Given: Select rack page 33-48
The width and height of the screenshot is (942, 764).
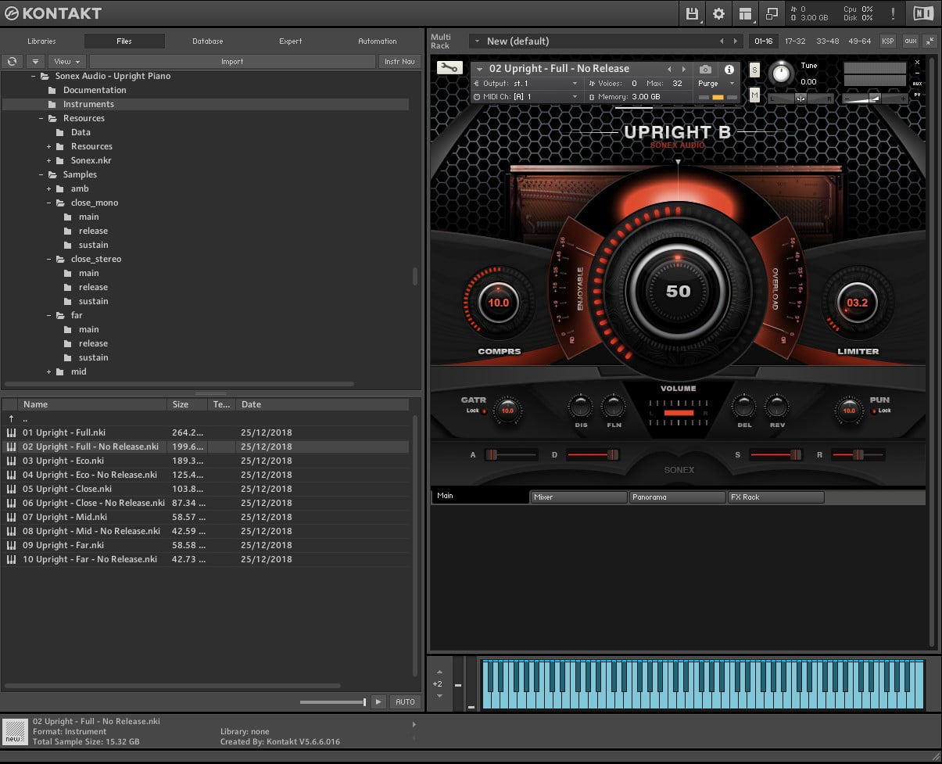Looking at the screenshot, I should [x=828, y=41].
